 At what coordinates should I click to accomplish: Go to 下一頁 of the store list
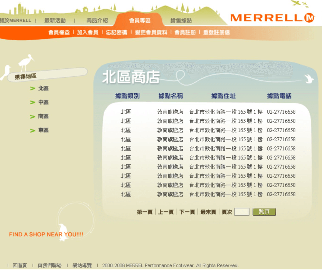point(187,212)
